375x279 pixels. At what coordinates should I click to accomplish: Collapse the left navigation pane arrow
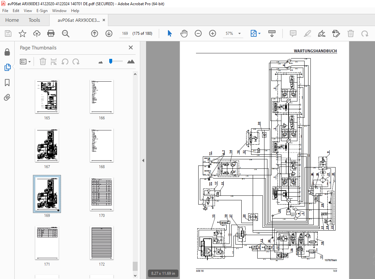[143, 161]
